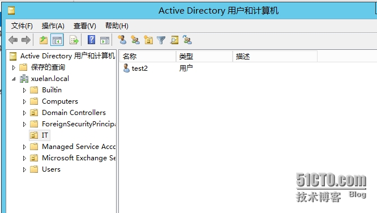Screen dimensions: 377x213
Task: Expand the Builtin node arrow
Action: coord(24,90)
